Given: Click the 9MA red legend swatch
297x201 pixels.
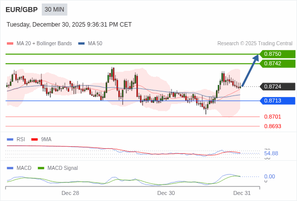Looking at the screenshot, I should coord(34,140).
